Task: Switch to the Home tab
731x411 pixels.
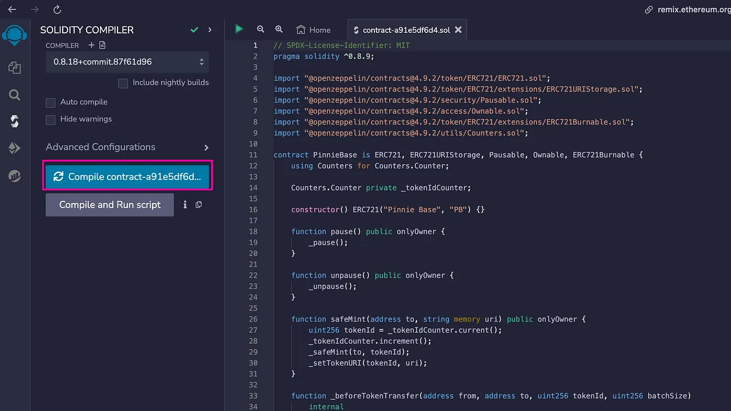Action: 313,30
